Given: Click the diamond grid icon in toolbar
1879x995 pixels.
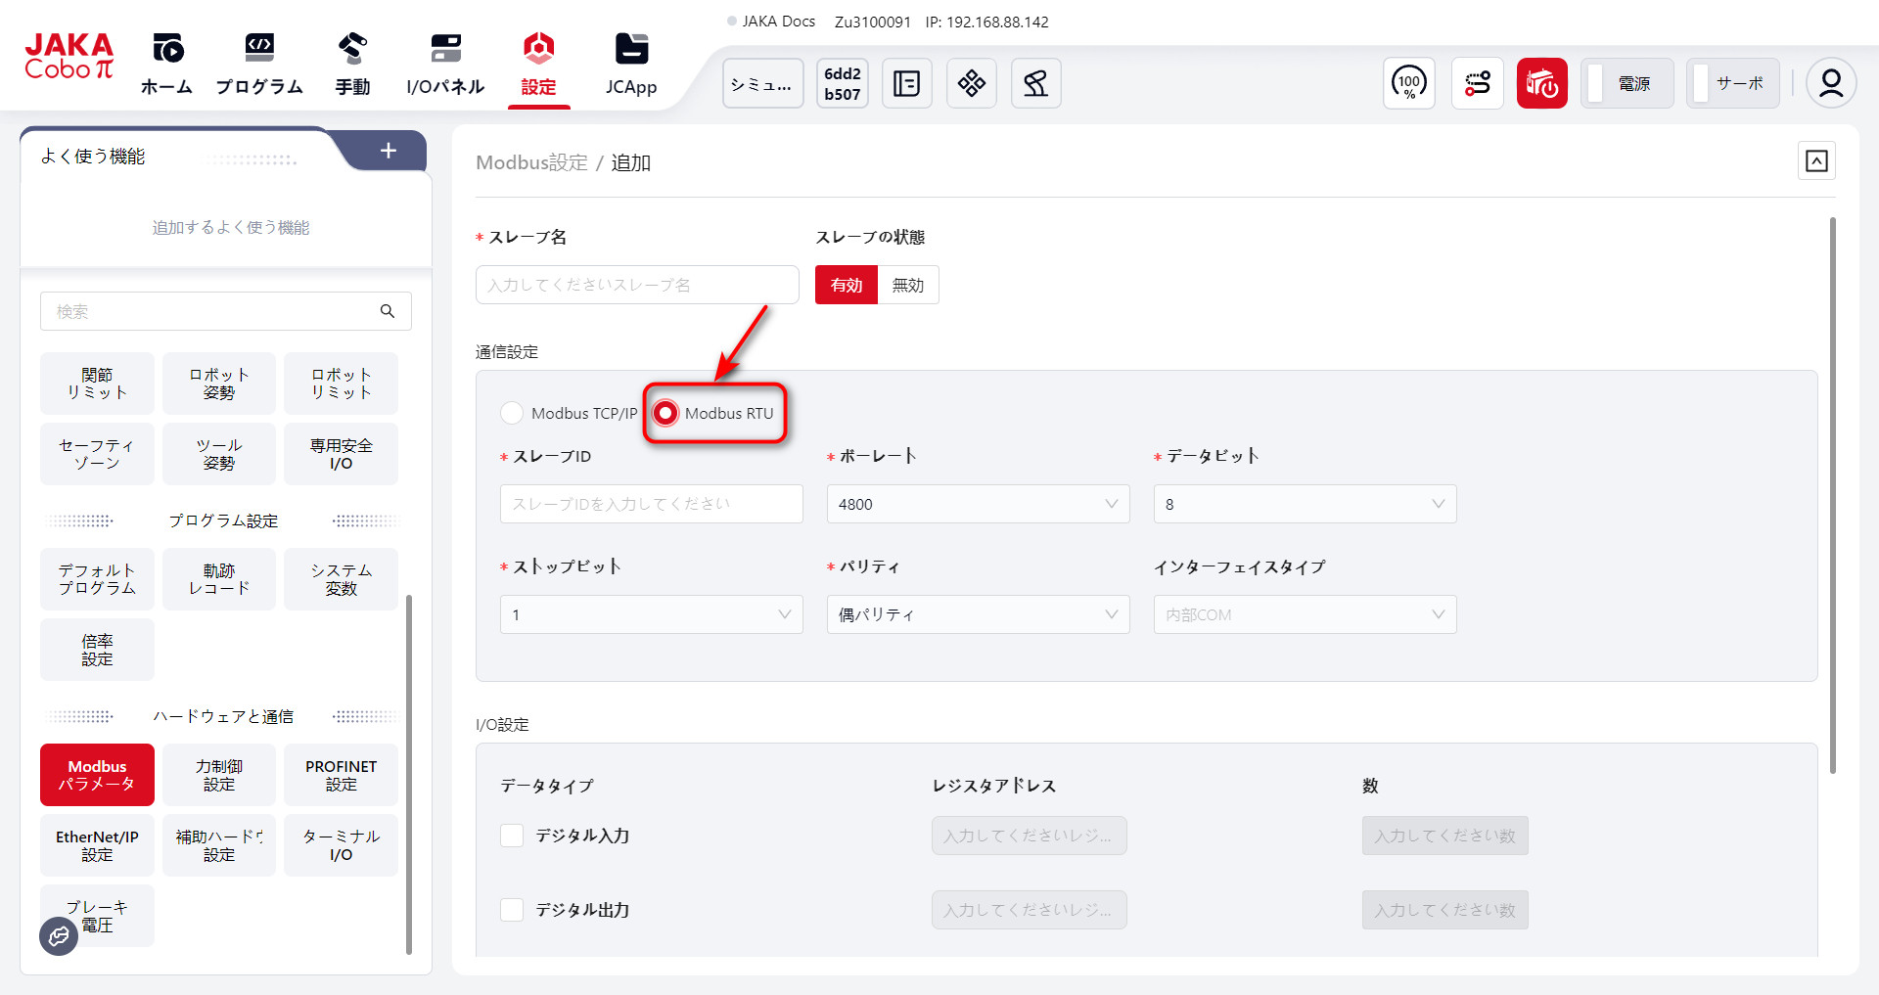Looking at the screenshot, I should 971,83.
